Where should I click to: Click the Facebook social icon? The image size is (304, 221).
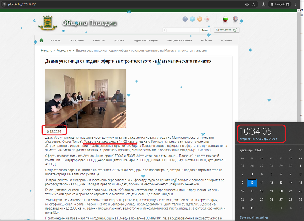click(185, 19)
